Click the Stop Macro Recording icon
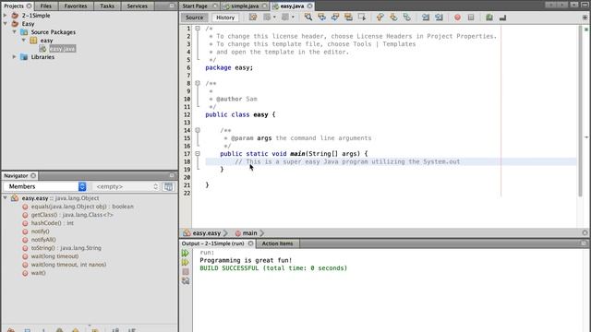Screen dimensions: 591x332 click(471, 18)
